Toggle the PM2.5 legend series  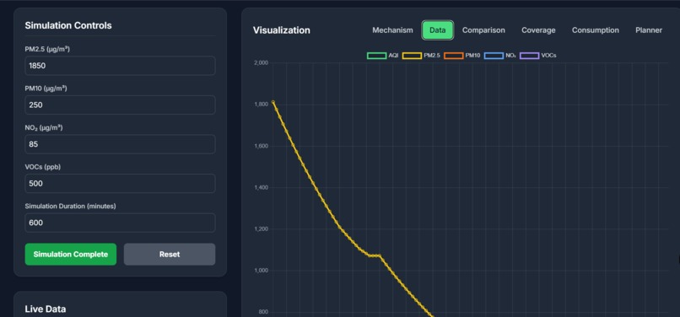(421, 56)
